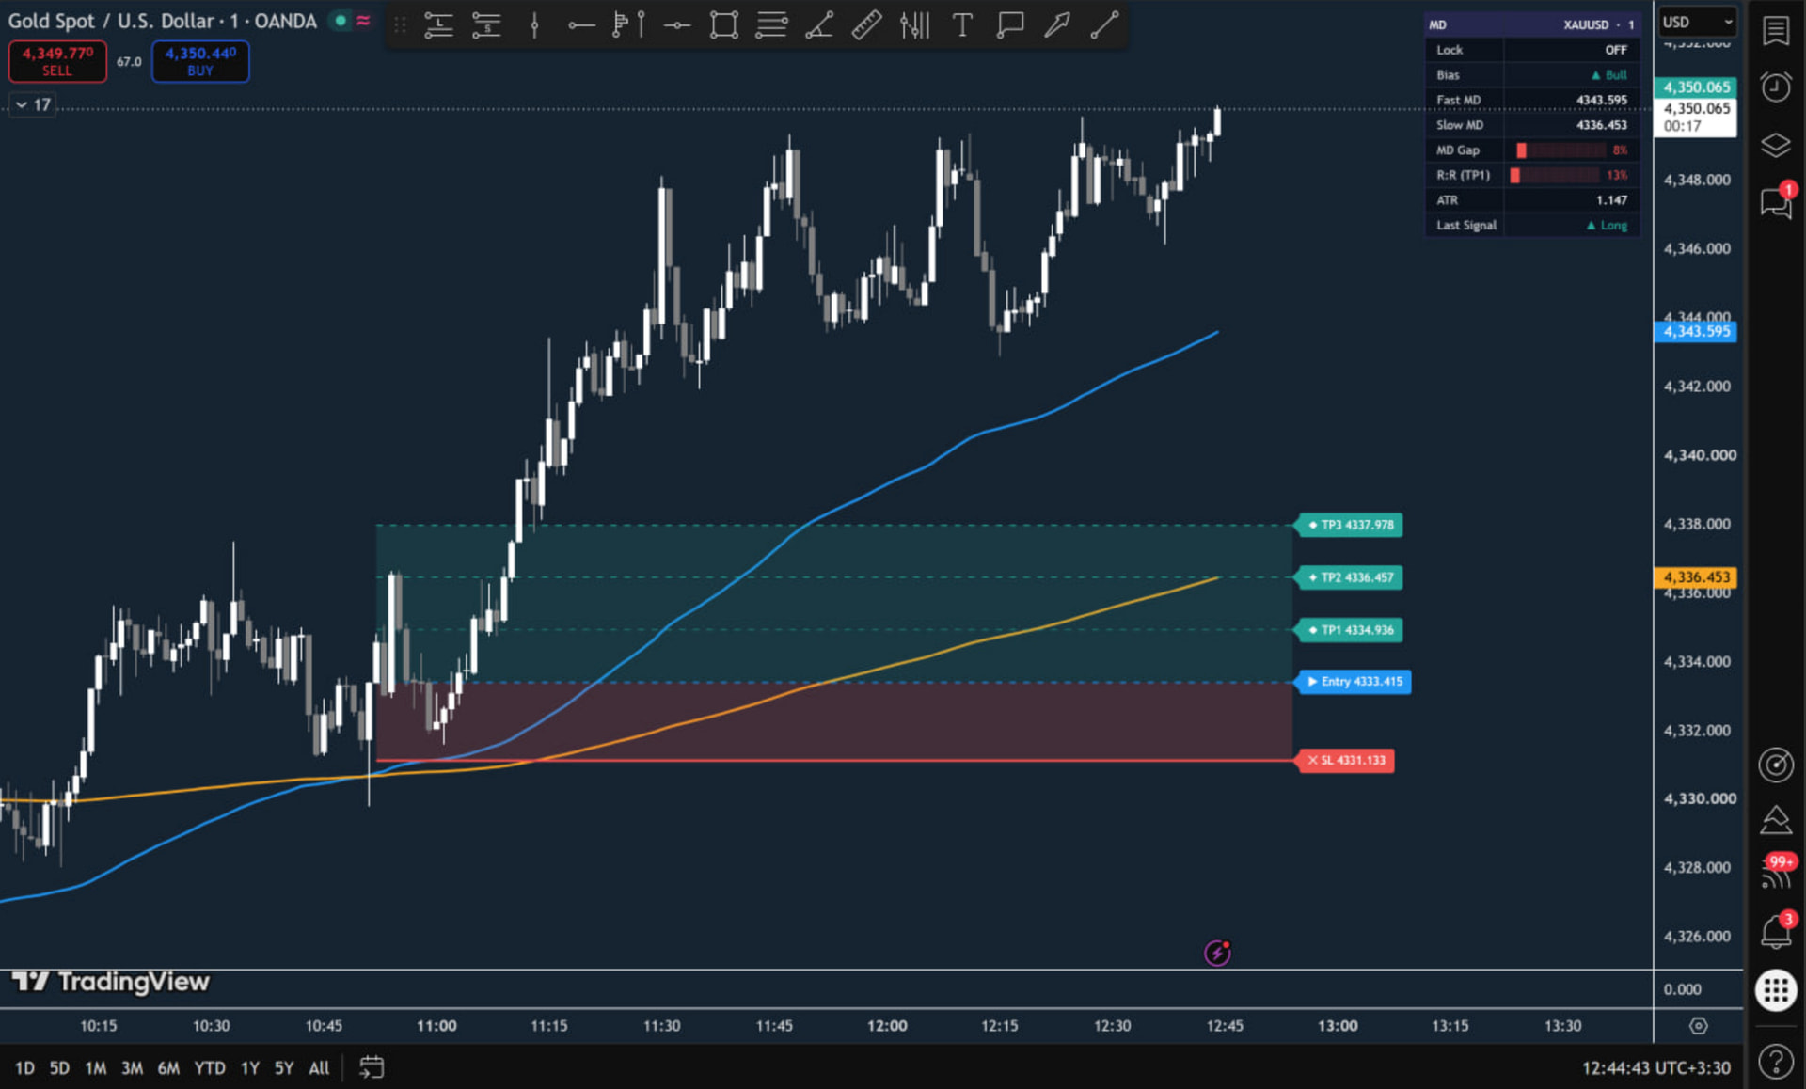1806x1089 pixels.
Task: Open the timezone menu showing UTC+3:30
Action: click(x=1655, y=1067)
